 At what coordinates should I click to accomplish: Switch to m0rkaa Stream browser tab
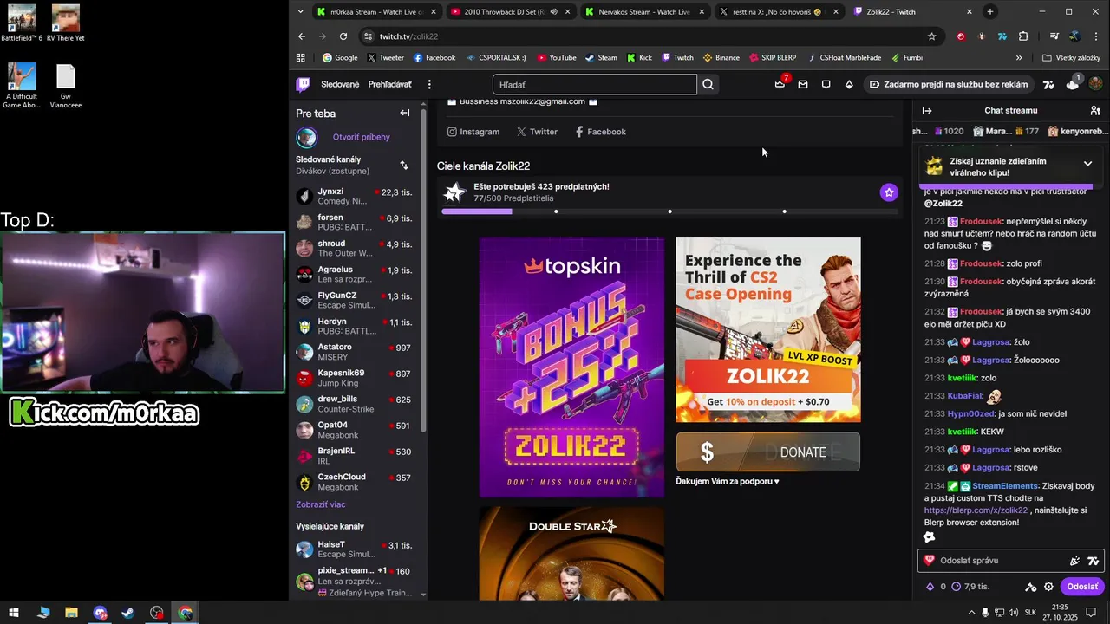pyautogui.click(x=375, y=11)
